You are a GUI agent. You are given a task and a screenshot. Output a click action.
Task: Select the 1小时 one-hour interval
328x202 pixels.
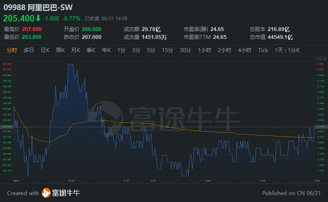click(204, 50)
